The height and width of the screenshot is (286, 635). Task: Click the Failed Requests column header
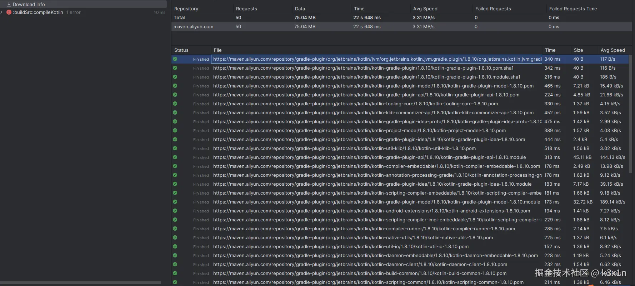click(493, 9)
